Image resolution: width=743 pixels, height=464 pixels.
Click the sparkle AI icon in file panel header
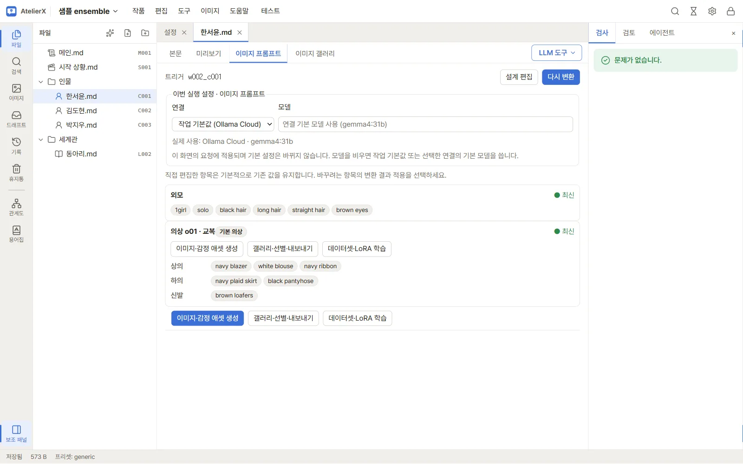click(110, 33)
